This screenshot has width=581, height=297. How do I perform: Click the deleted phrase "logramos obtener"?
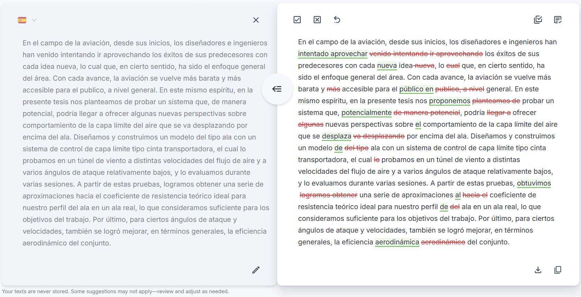tap(328, 195)
